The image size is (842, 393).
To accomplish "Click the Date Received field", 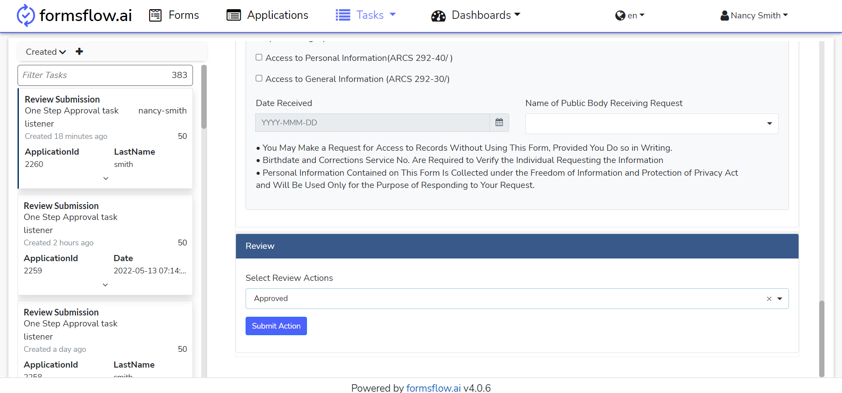I will [372, 123].
